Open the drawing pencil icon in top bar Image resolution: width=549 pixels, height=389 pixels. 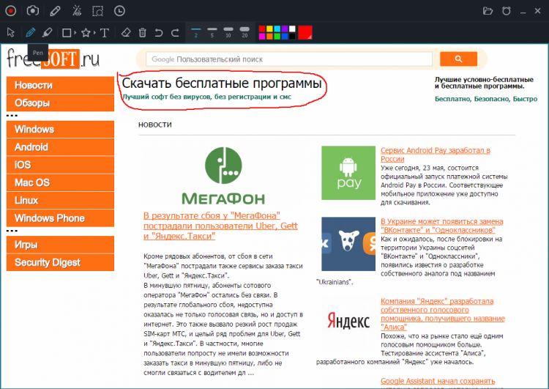click(55, 11)
